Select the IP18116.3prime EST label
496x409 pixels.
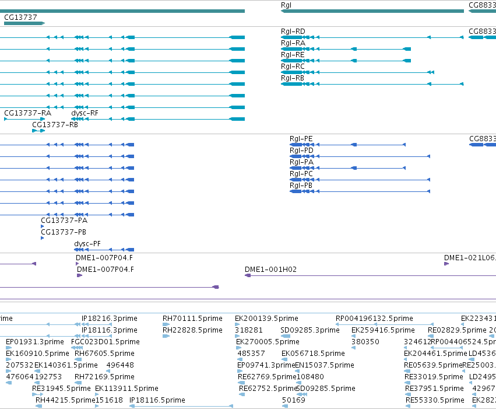coord(110,330)
